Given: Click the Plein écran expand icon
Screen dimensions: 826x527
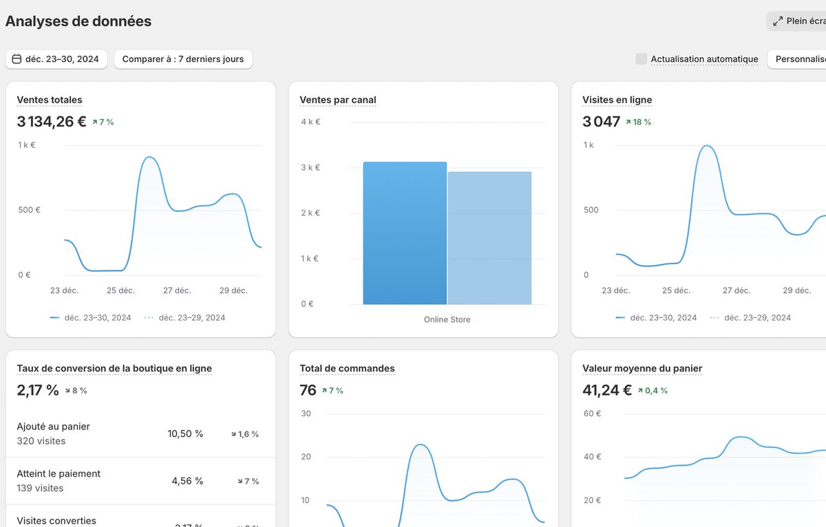Looking at the screenshot, I should (x=778, y=21).
